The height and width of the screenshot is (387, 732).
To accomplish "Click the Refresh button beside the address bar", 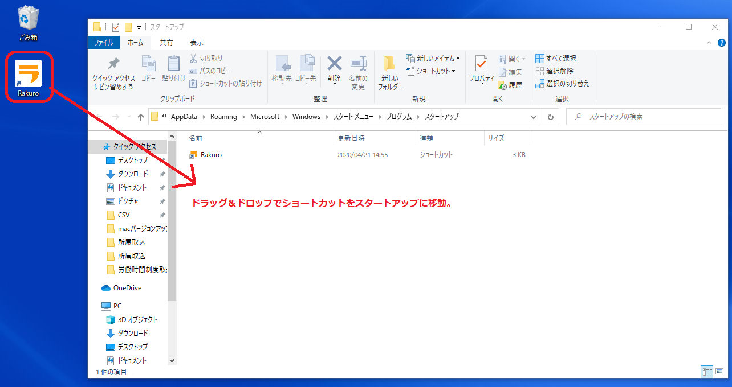I will 550,117.
